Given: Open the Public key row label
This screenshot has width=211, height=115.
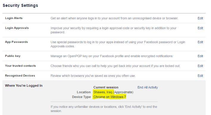Looking at the screenshot, I should coord(13,56).
